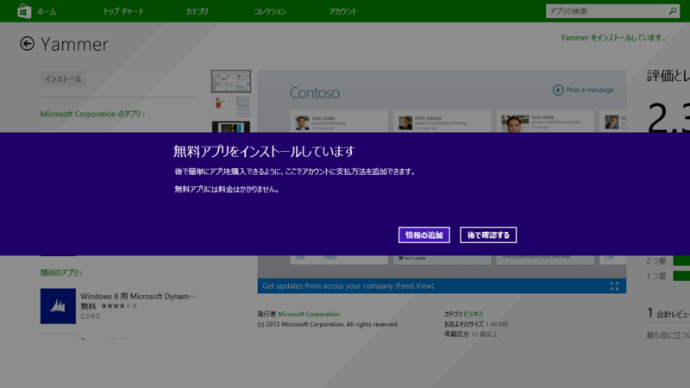Click Yammer をインストールしています status text
The width and height of the screenshot is (690, 388).
[613, 38]
